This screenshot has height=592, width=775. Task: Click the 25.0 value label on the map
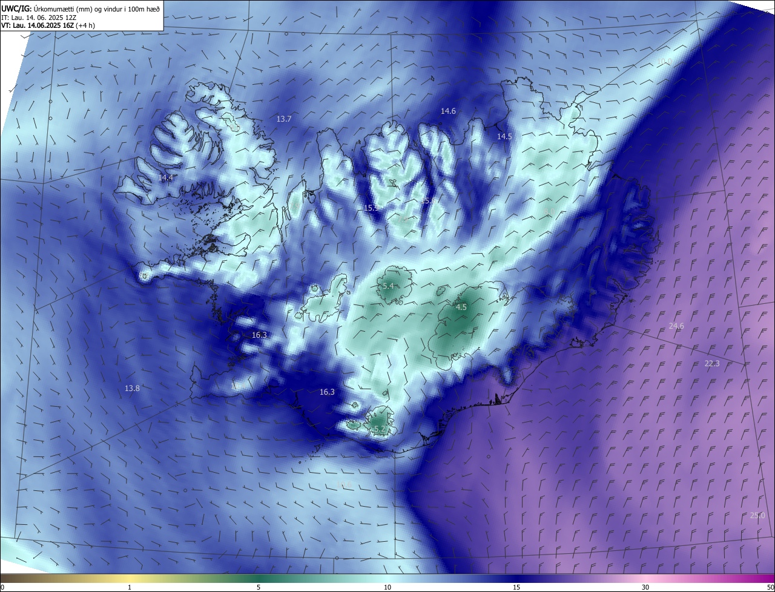click(757, 515)
